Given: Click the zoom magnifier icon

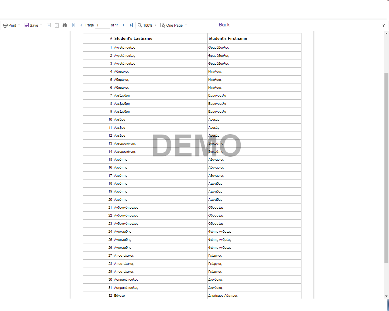Looking at the screenshot, I should (x=140, y=25).
